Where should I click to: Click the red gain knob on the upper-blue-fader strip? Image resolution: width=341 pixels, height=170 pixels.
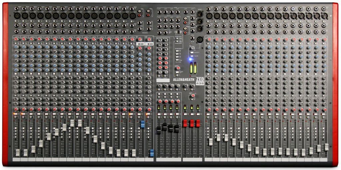point(140,39)
